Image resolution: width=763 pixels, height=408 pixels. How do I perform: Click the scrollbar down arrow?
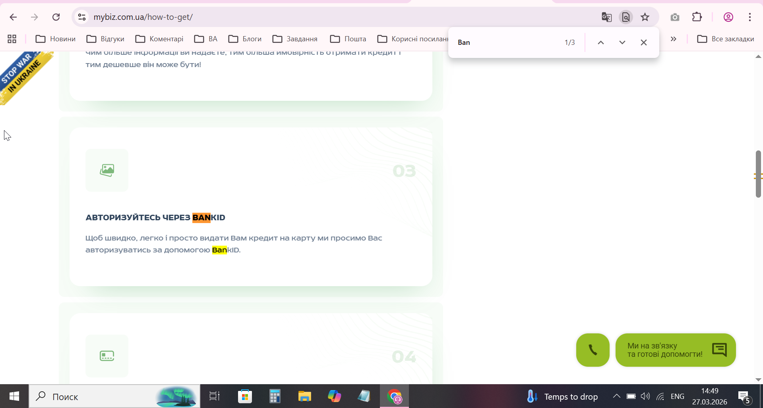click(x=758, y=380)
